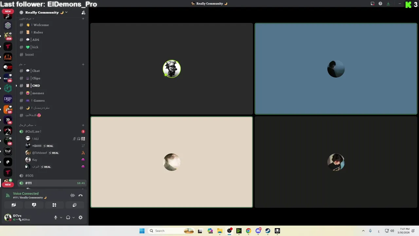Click the download update icon in title bar
This screenshot has width=419, height=236.
tap(388, 4)
